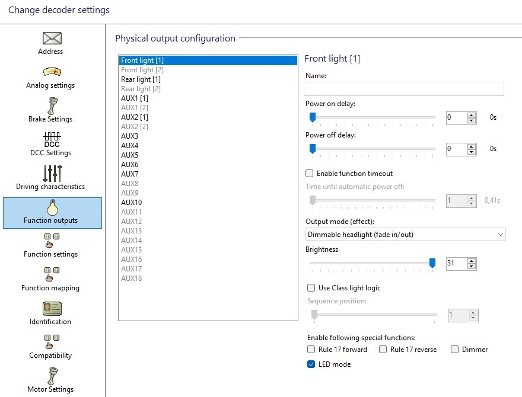Open the Address settings envelope icon

[x=52, y=39]
